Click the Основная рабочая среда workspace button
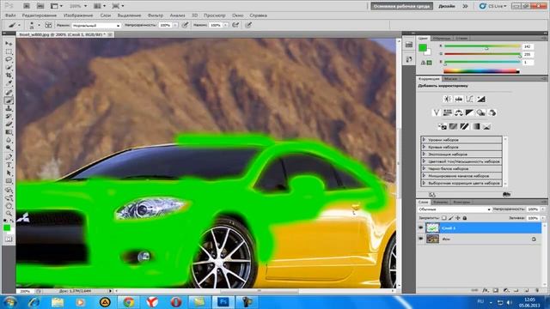This screenshot has height=309, width=550. [x=401, y=6]
